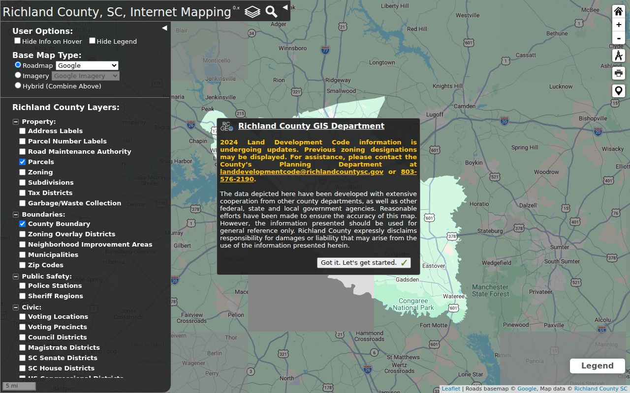Open the search magnifier tool
This screenshot has width=630, height=393.
(272, 12)
